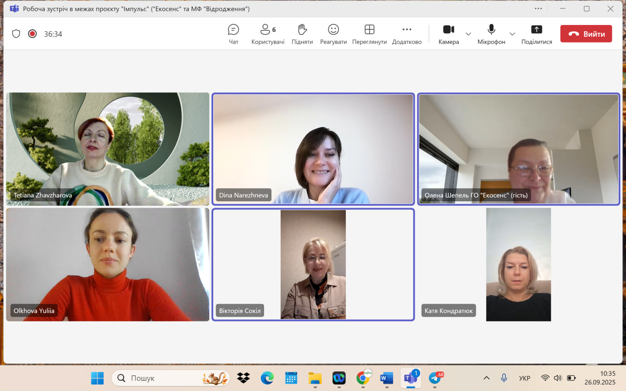Open the Додатково more actions menu
Viewport: 626px width, 391px height.
[406, 34]
